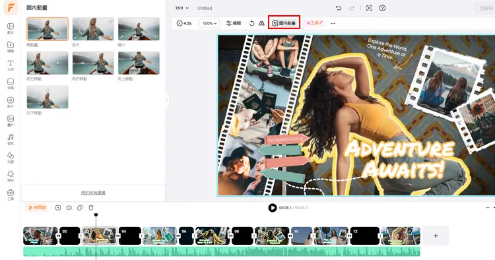Select the move-right animation thumbnail
This screenshot has width=495, height=260.
coord(93,63)
